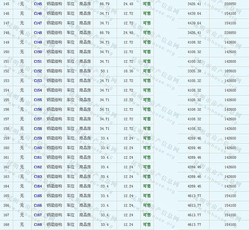
Task: Click the C161 unit link
Action: (38, 157)
